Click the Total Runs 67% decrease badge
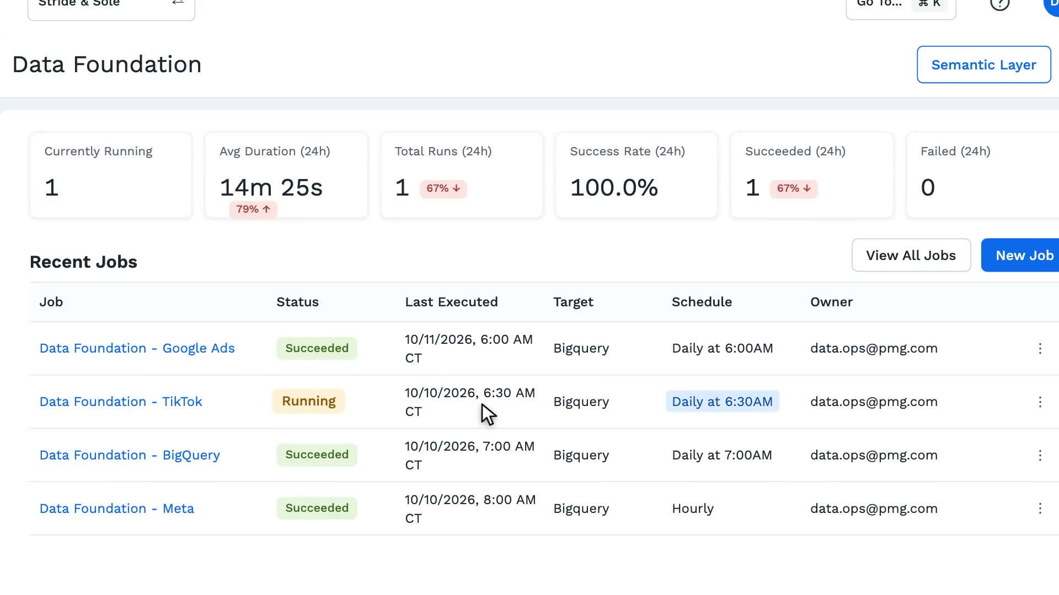 [x=443, y=188]
